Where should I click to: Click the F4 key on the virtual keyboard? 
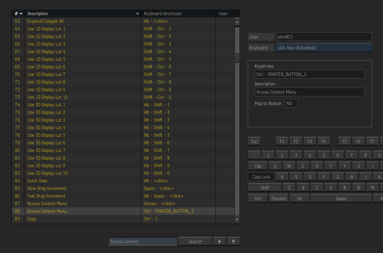324,141
